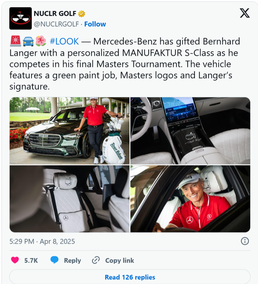Viewport: 258px width, 284px height.
Task: Like the tweet with the heart icon
Action: 15,260
